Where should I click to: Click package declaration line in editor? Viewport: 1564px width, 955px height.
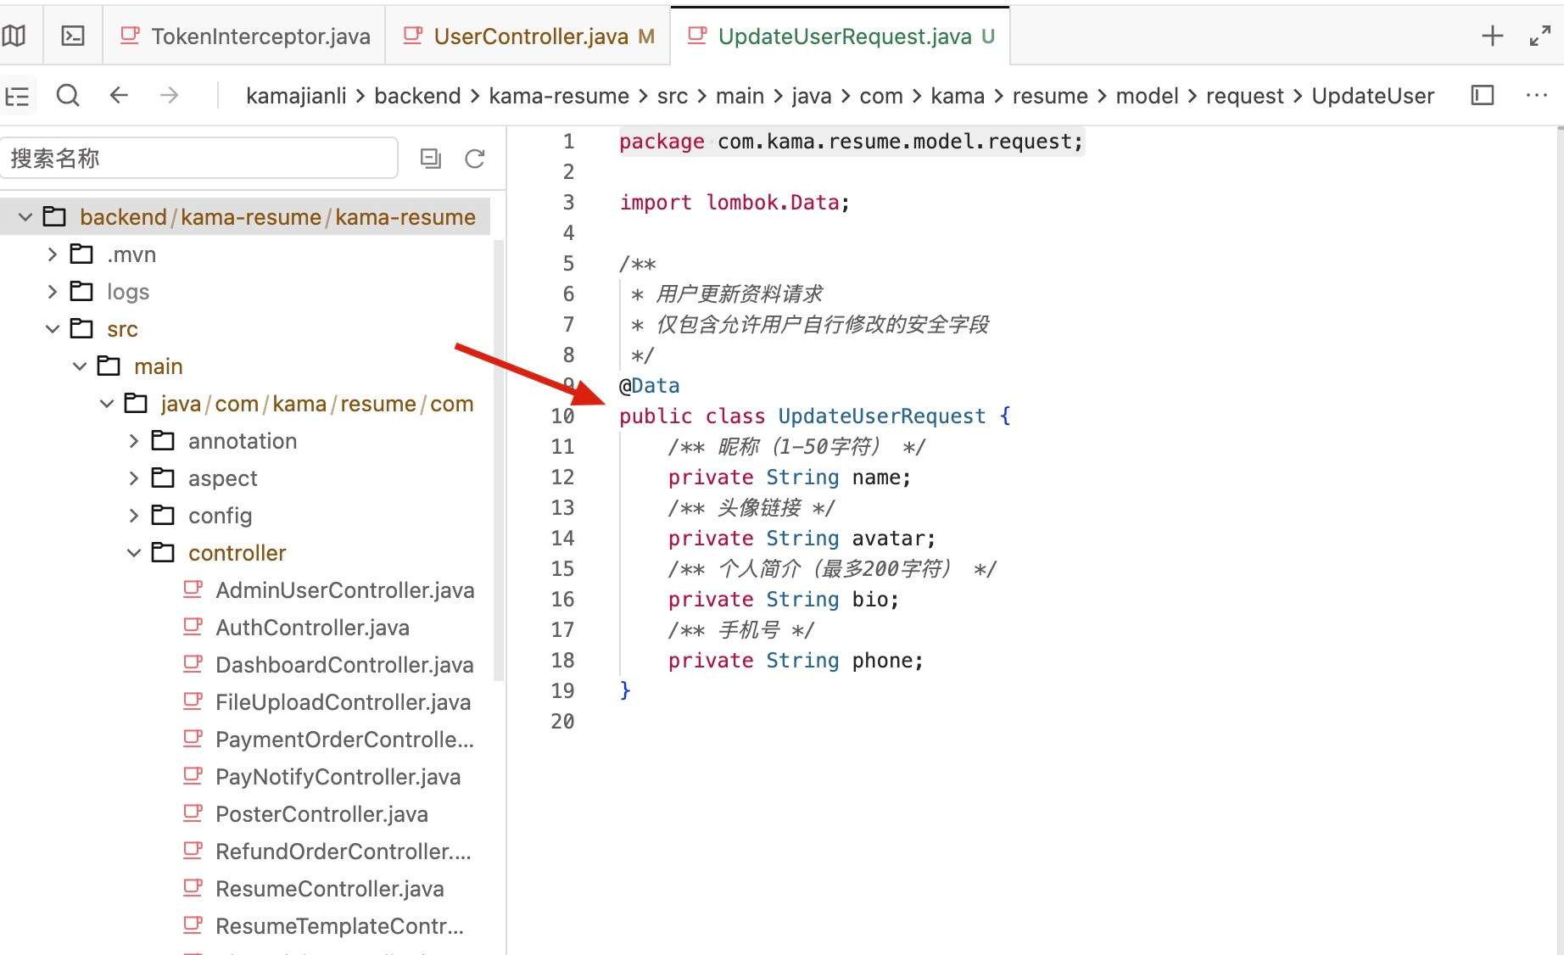pos(852,142)
